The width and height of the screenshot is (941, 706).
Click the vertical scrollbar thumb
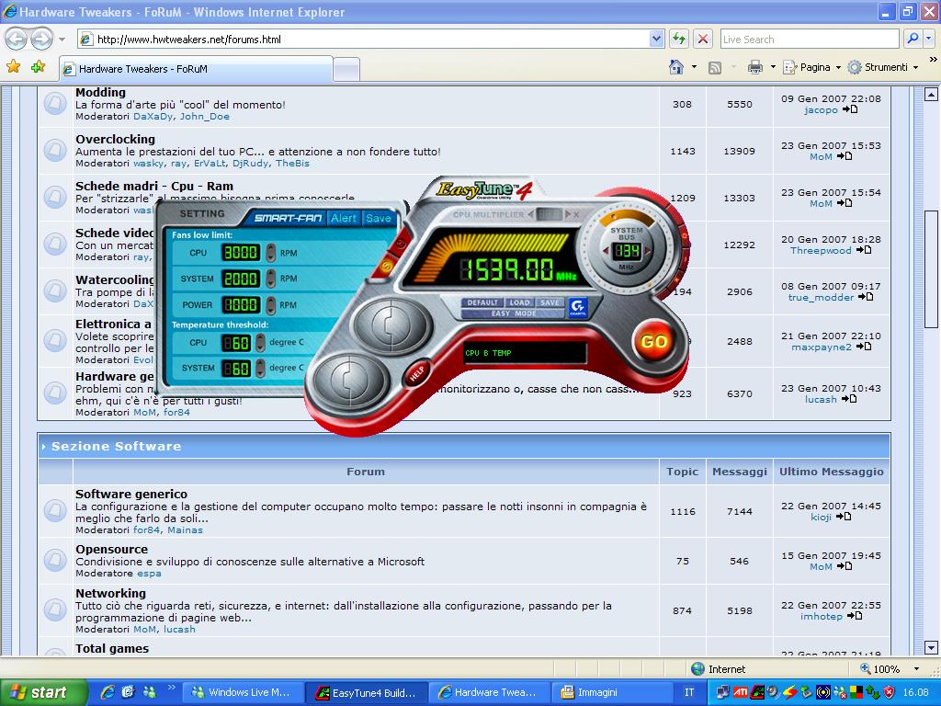coord(931,268)
